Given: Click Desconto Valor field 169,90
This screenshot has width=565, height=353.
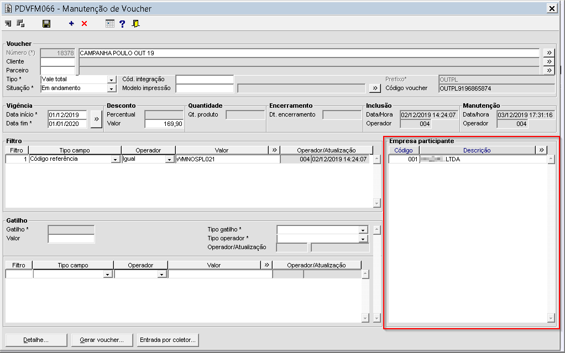Looking at the screenshot, I should 164,124.
